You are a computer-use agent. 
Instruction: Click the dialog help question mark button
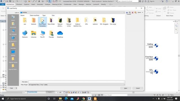pyautogui.click(x=136, y=8)
